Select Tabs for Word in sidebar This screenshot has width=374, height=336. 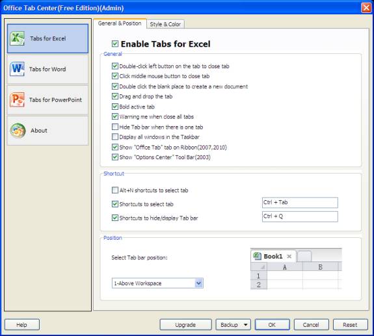point(47,69)
